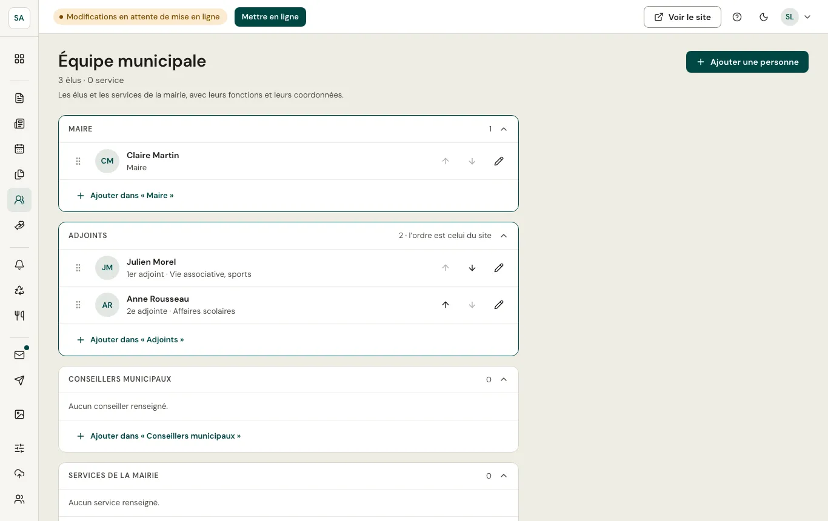
Task: Collapse the Maire section chevron
Action: (x=504, y=129)
